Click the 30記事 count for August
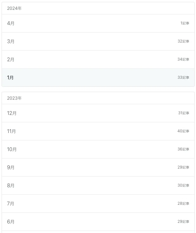The width and height of the screenshot is (196, 233). 183,185
